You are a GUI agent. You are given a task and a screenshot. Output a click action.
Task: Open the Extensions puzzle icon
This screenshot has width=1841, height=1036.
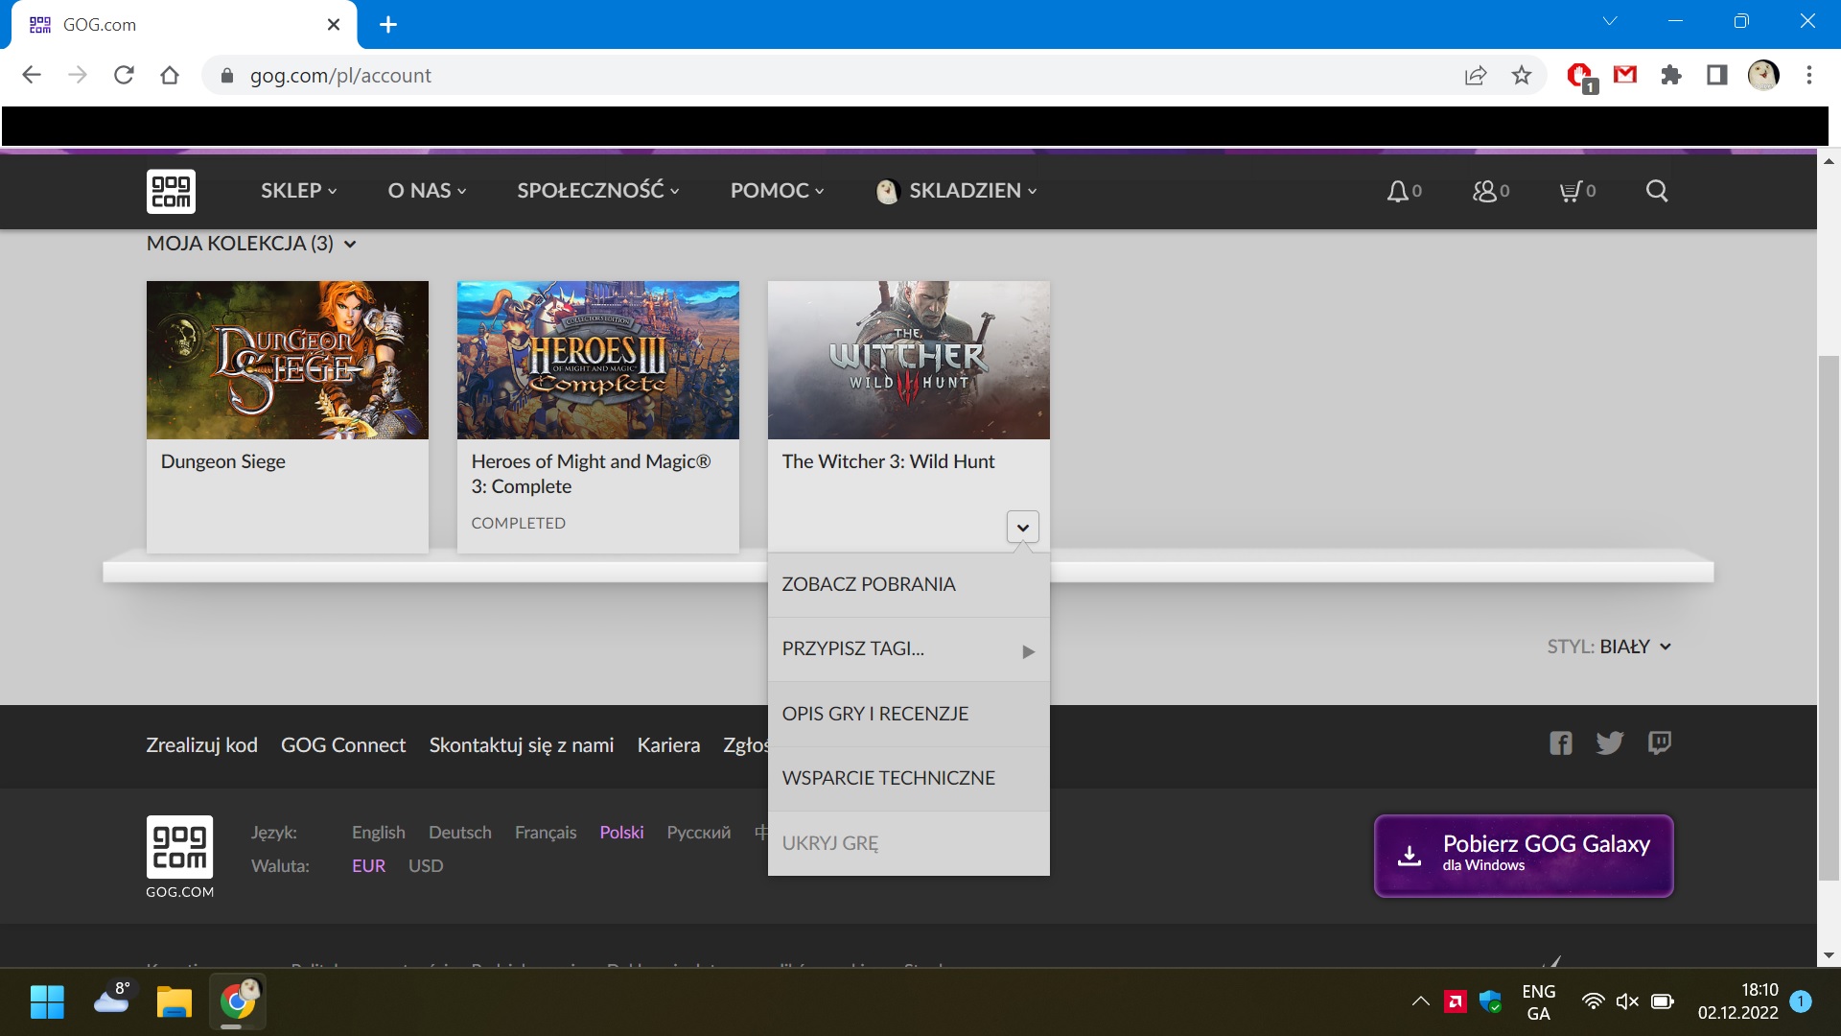tap(1671, 75)
